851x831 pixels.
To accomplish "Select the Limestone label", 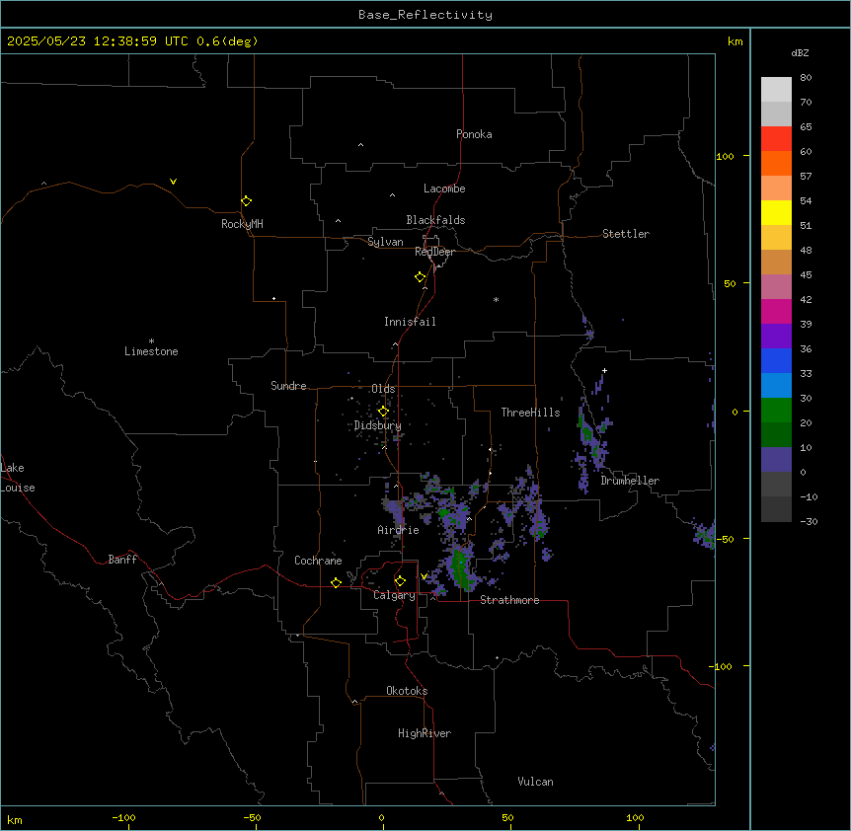I will pos(151,351).
